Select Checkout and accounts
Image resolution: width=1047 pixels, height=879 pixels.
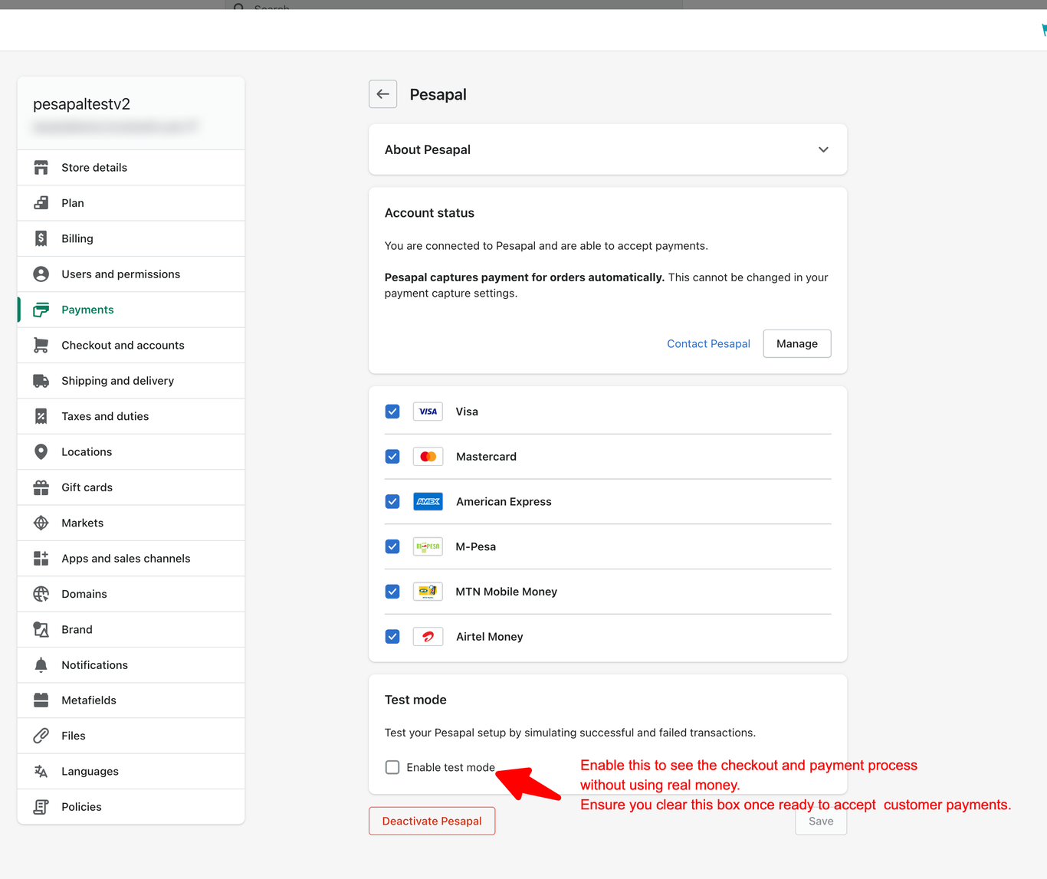click(131, 345)
